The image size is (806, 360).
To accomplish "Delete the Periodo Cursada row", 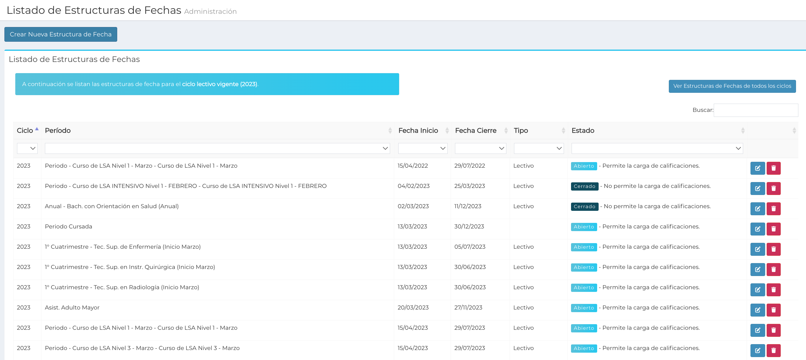I will coord(773,229).
